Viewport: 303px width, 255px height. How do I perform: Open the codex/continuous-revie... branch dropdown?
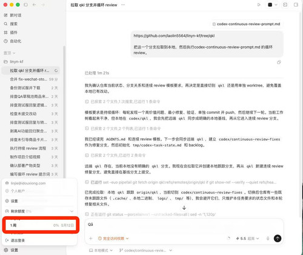145,250
